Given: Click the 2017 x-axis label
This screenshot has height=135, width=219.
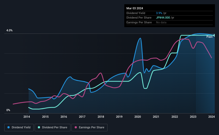Looking at the screenshot, I should click(x=82, y=117).
